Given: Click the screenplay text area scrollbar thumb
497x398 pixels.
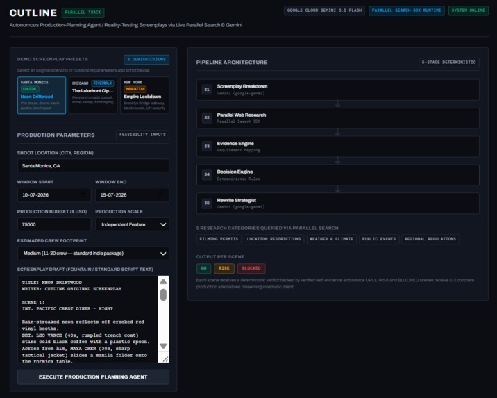Looking at the screenshot, I should (163, 295).
